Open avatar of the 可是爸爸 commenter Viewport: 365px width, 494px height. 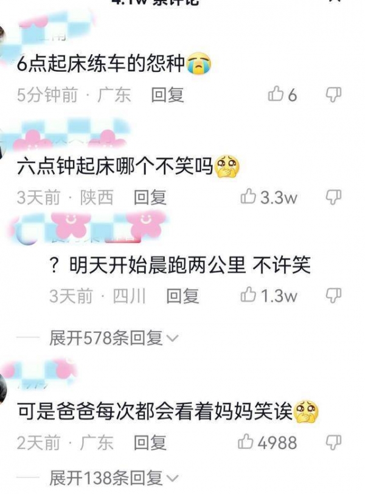point(2,389)
